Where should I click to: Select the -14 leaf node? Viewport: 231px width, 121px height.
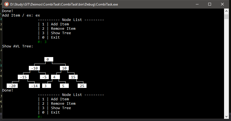click(x=34, y=86)
